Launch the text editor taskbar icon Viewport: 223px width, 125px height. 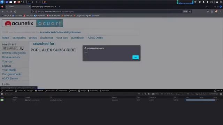tap(15, 2)
